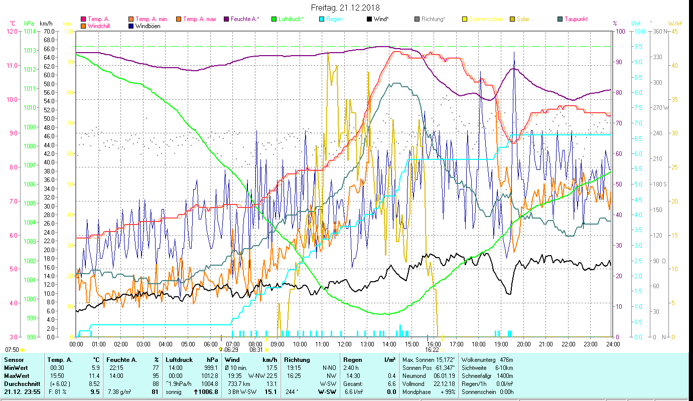The image size is (693, 401).
Task: Select the 'MinWert' row label
Action: coord(16,368)
